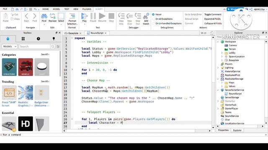Select the HD Essential model thumbnail

point(26,124)
